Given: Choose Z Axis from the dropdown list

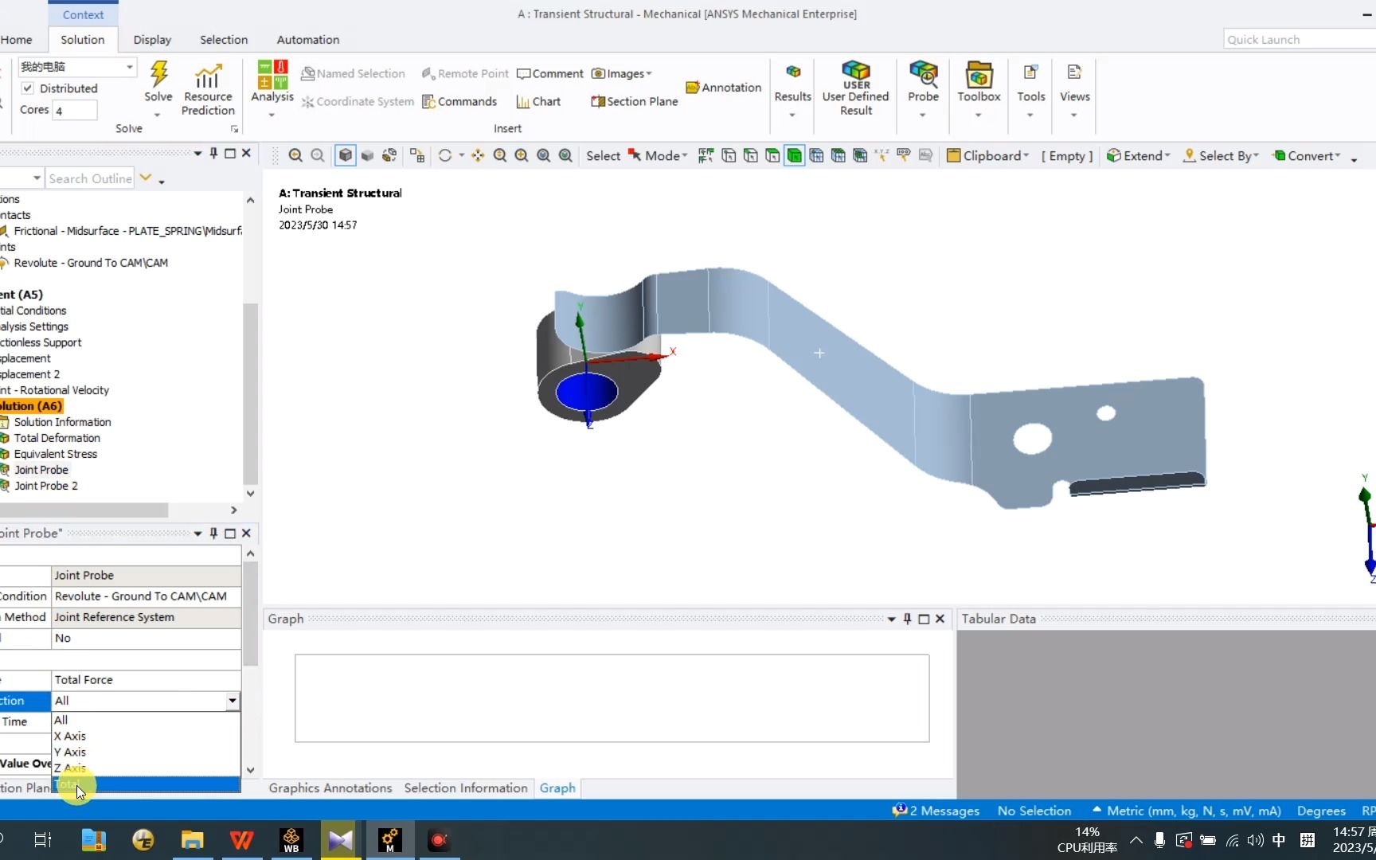Looking at the screenshot, I should 146,768.
